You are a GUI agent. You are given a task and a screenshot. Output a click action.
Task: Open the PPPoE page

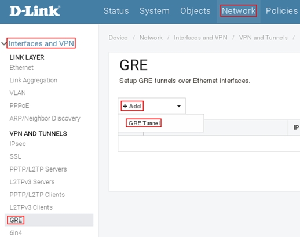pos(19,105)
